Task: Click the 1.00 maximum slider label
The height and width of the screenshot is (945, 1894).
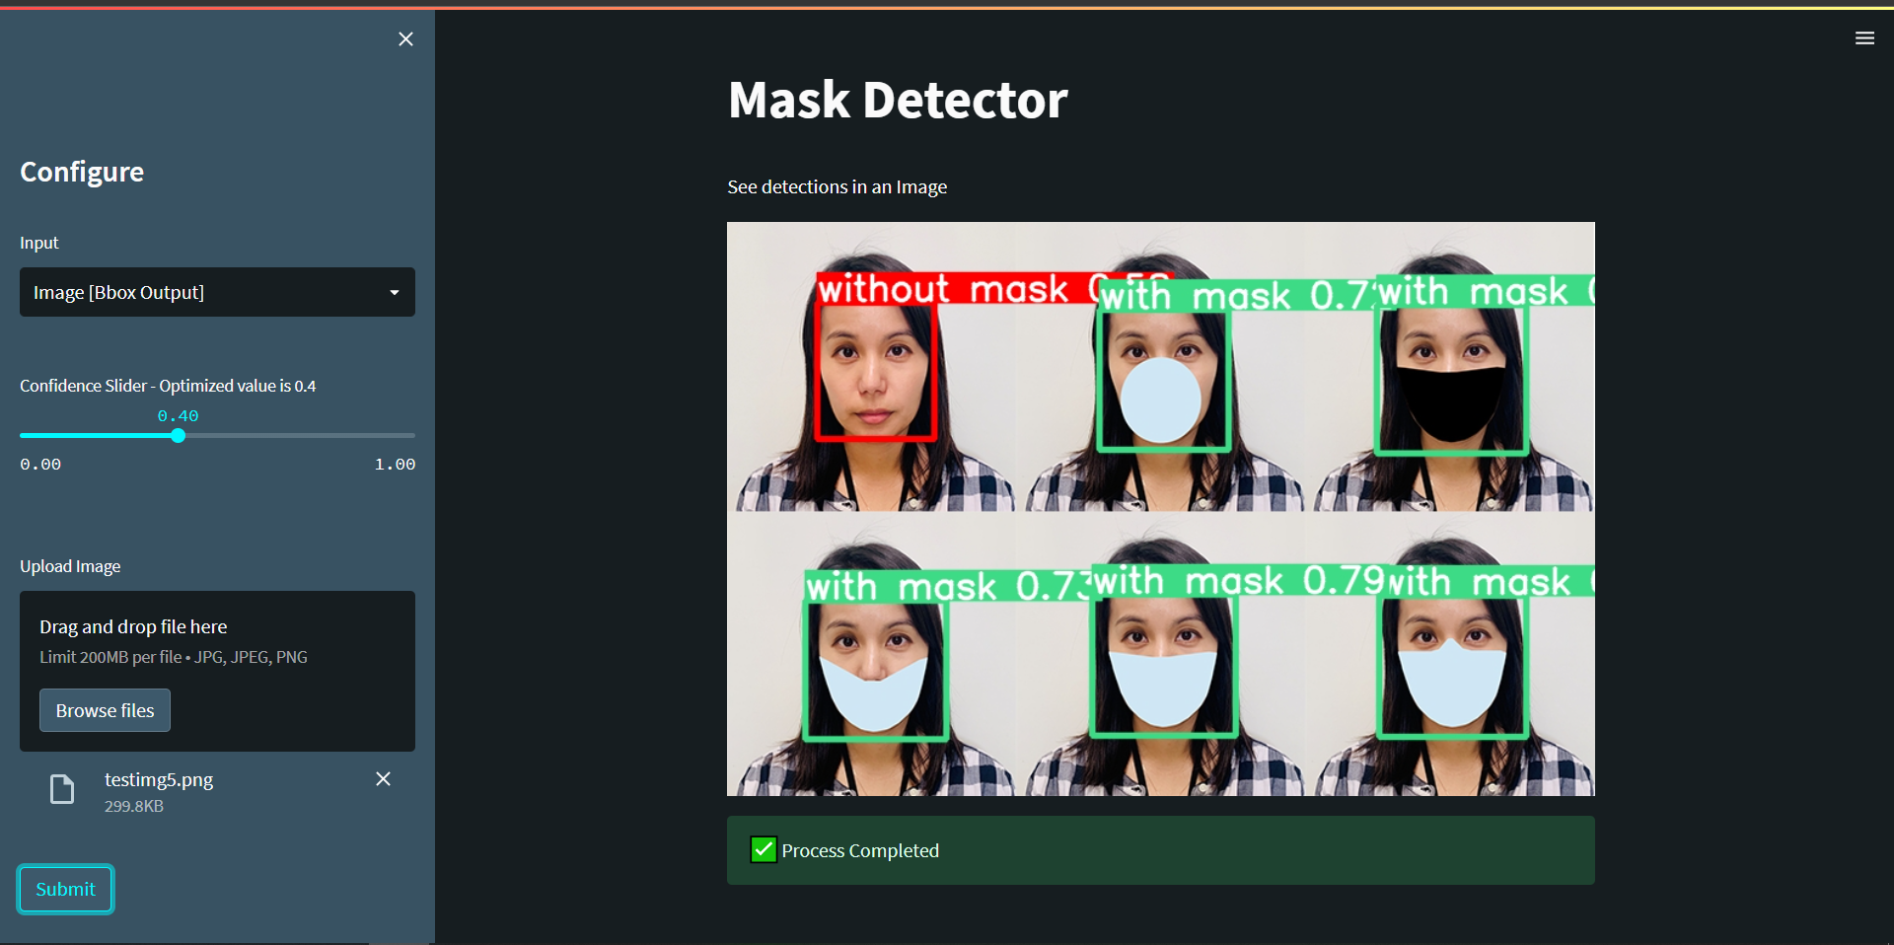Action: point(395,464)
